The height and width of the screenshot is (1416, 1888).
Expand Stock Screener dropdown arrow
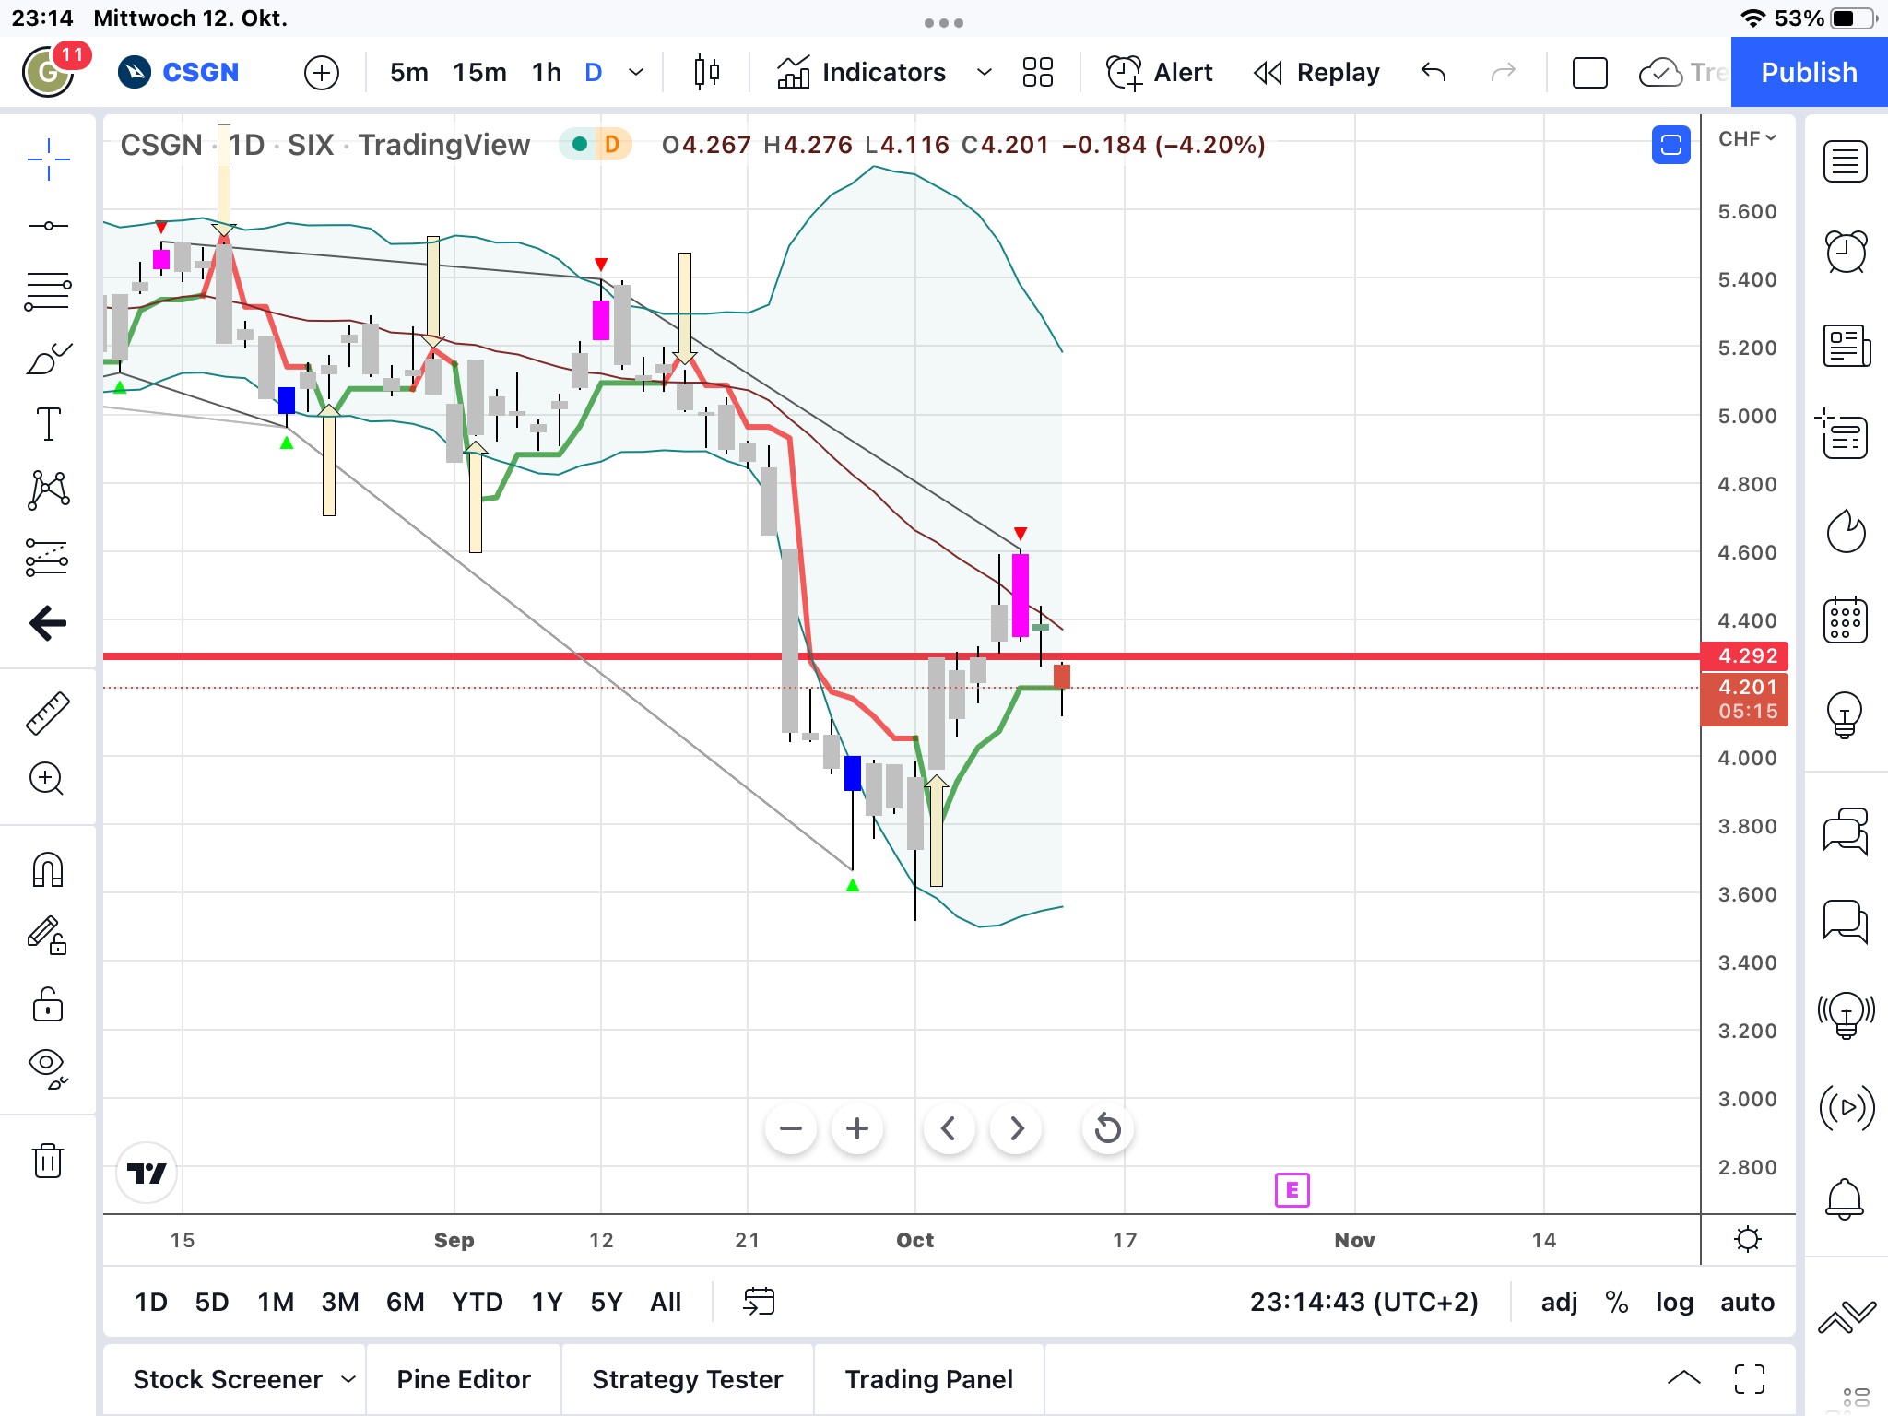point(348,1379)
